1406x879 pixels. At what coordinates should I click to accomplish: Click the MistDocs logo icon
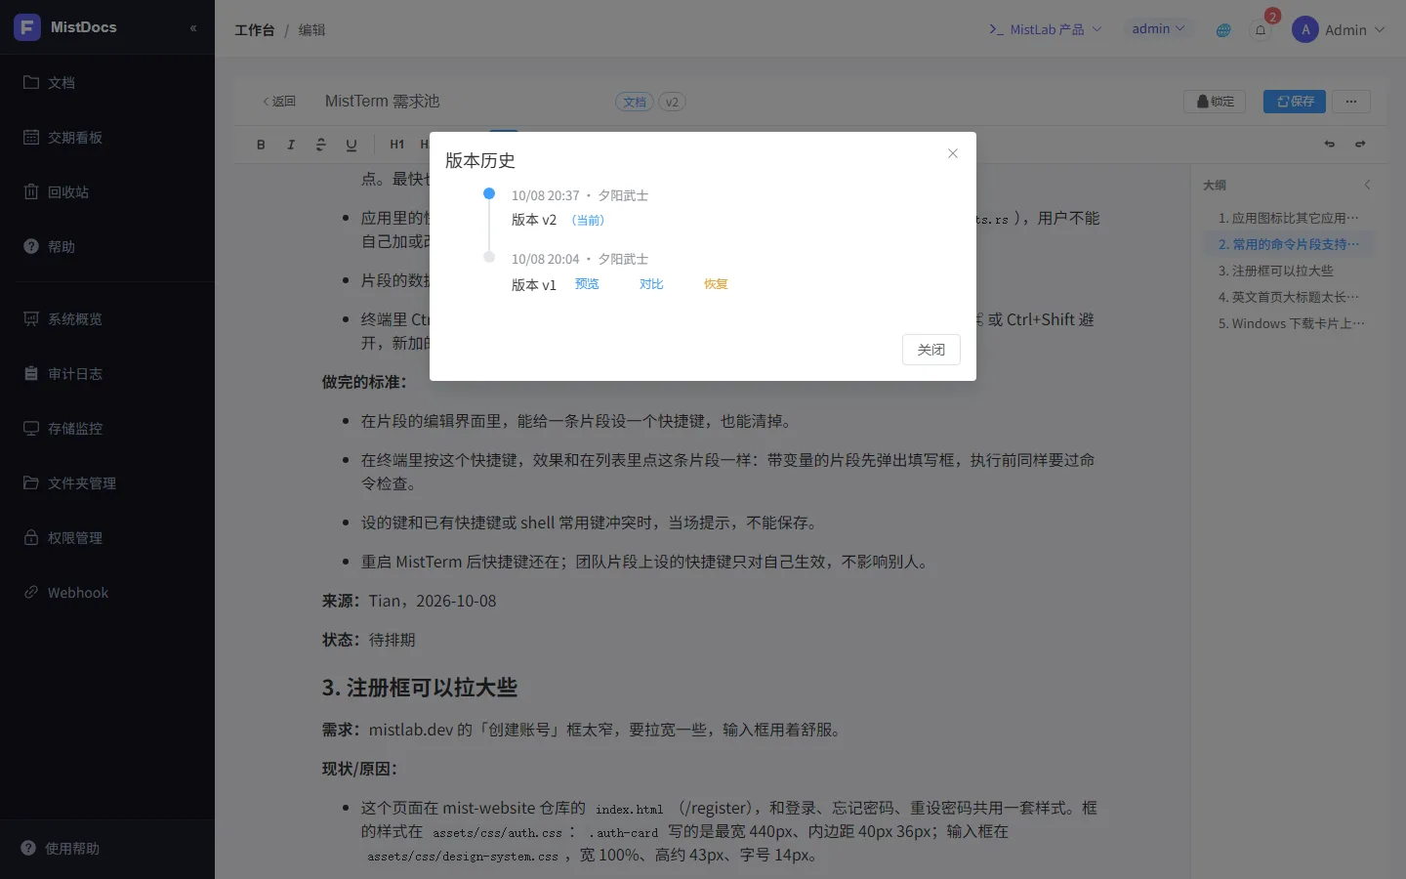[27, 27]
